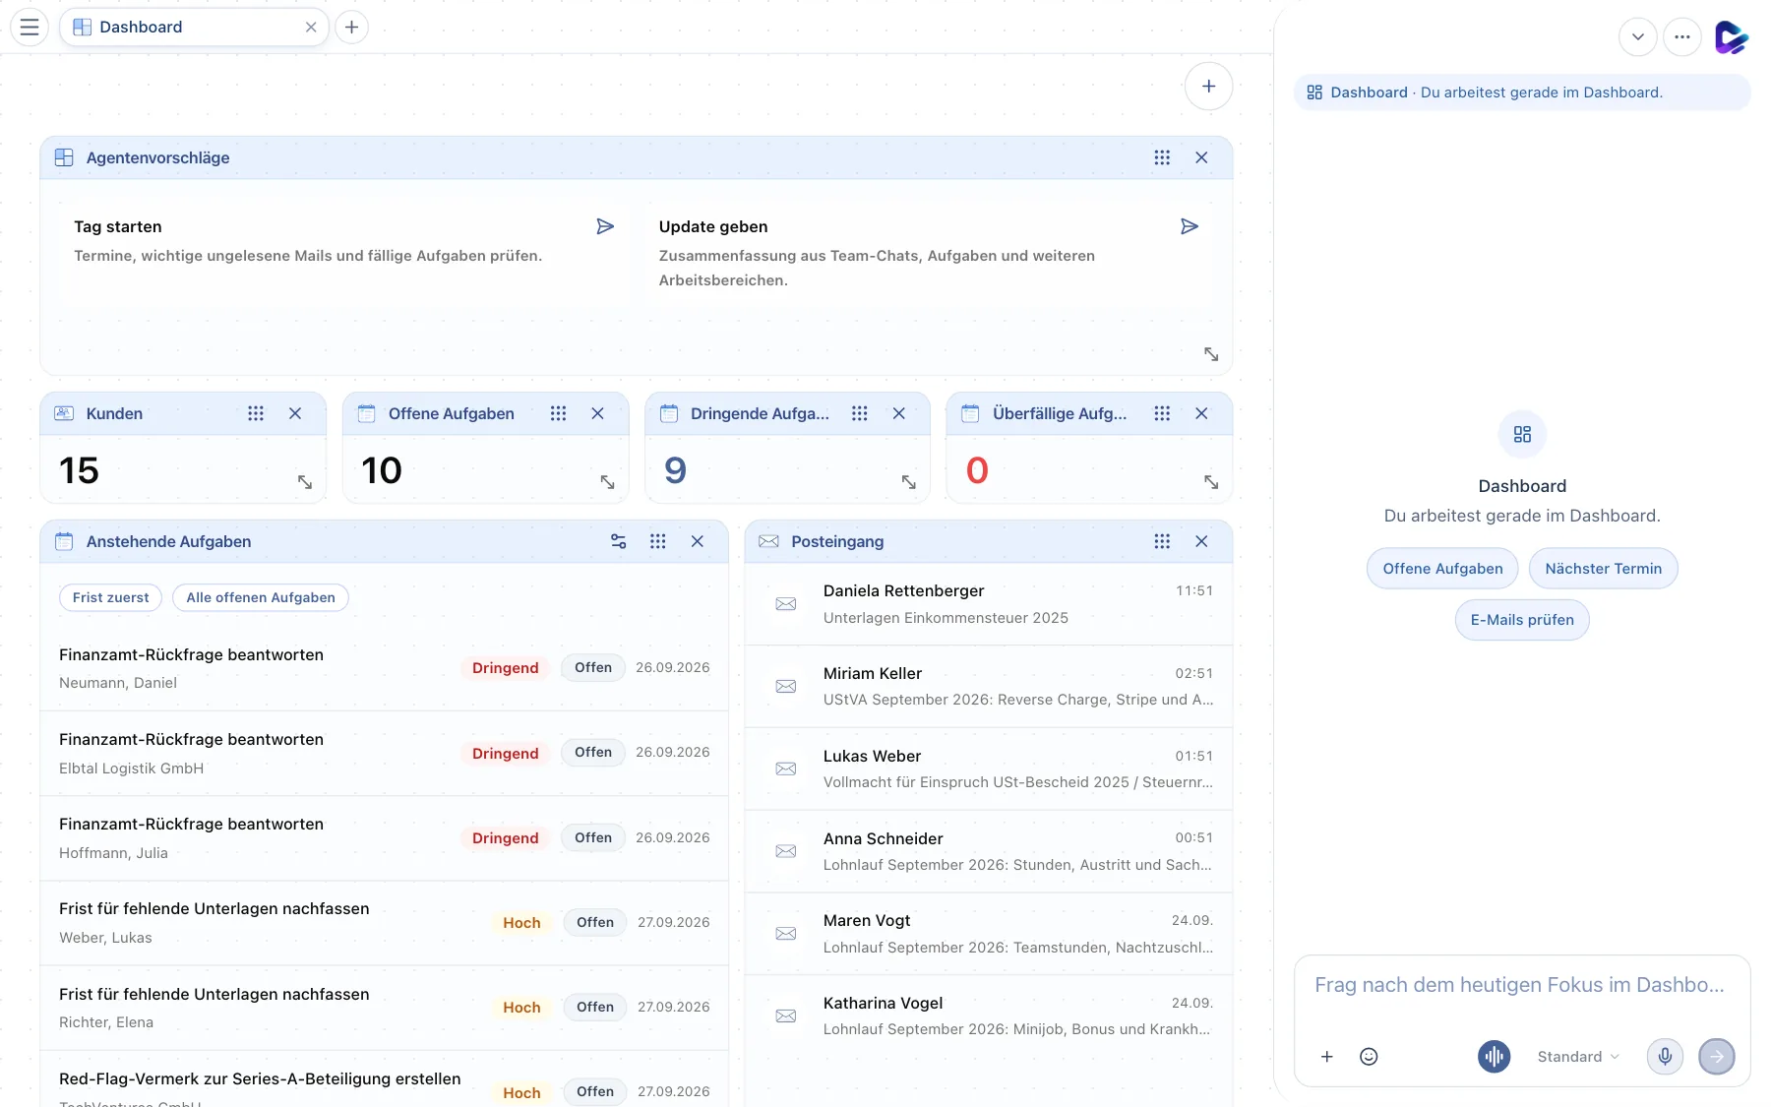Image resolution: width=1771 pixels, height=1107 pixels.
Task: Open the emoji picker in chat
Action: point(1369,1056)
